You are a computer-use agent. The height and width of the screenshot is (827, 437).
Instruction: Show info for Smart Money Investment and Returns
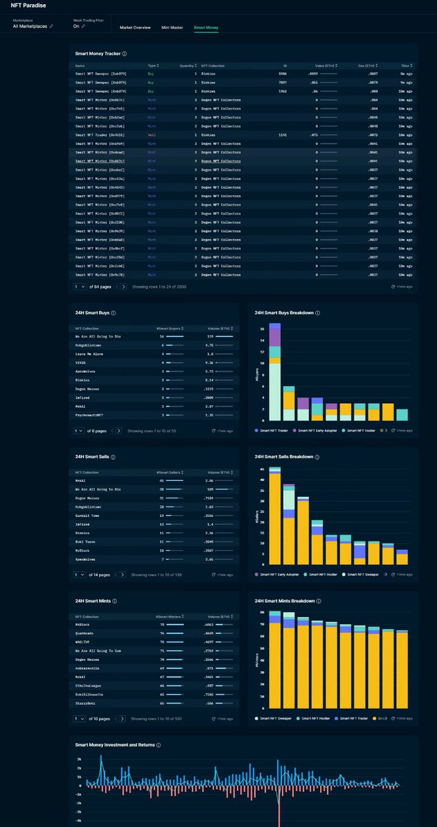160,745
